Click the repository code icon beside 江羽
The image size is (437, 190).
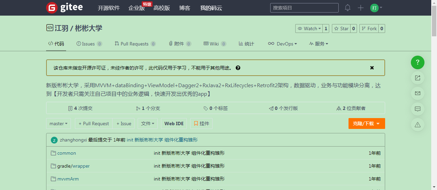[49, 28]
